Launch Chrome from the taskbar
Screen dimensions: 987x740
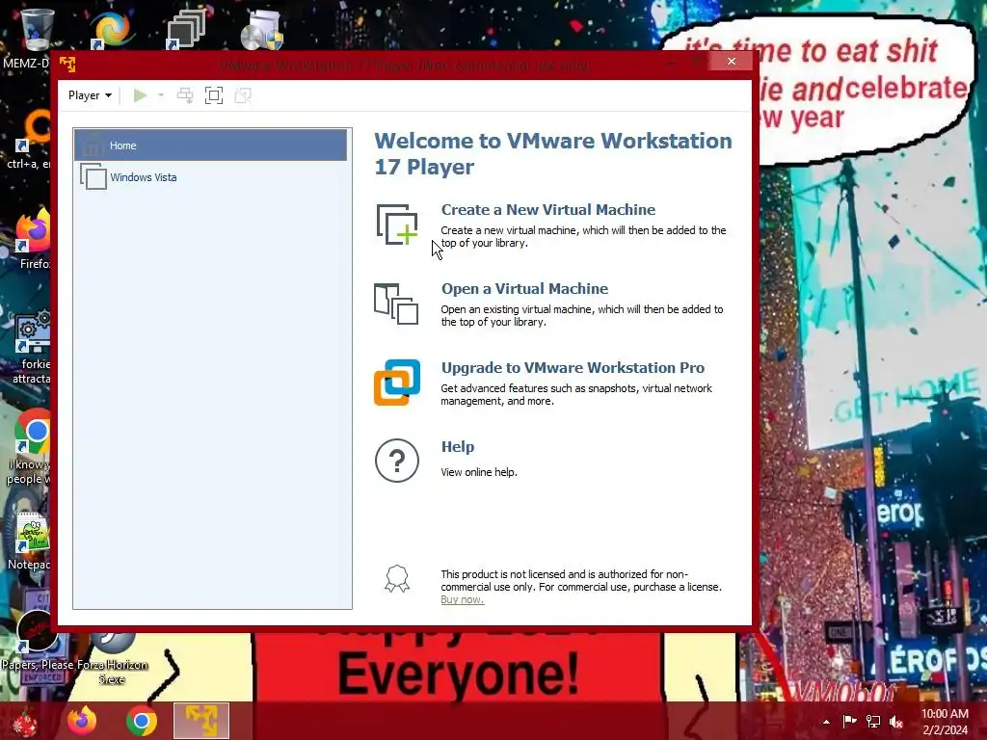[142, 721]
